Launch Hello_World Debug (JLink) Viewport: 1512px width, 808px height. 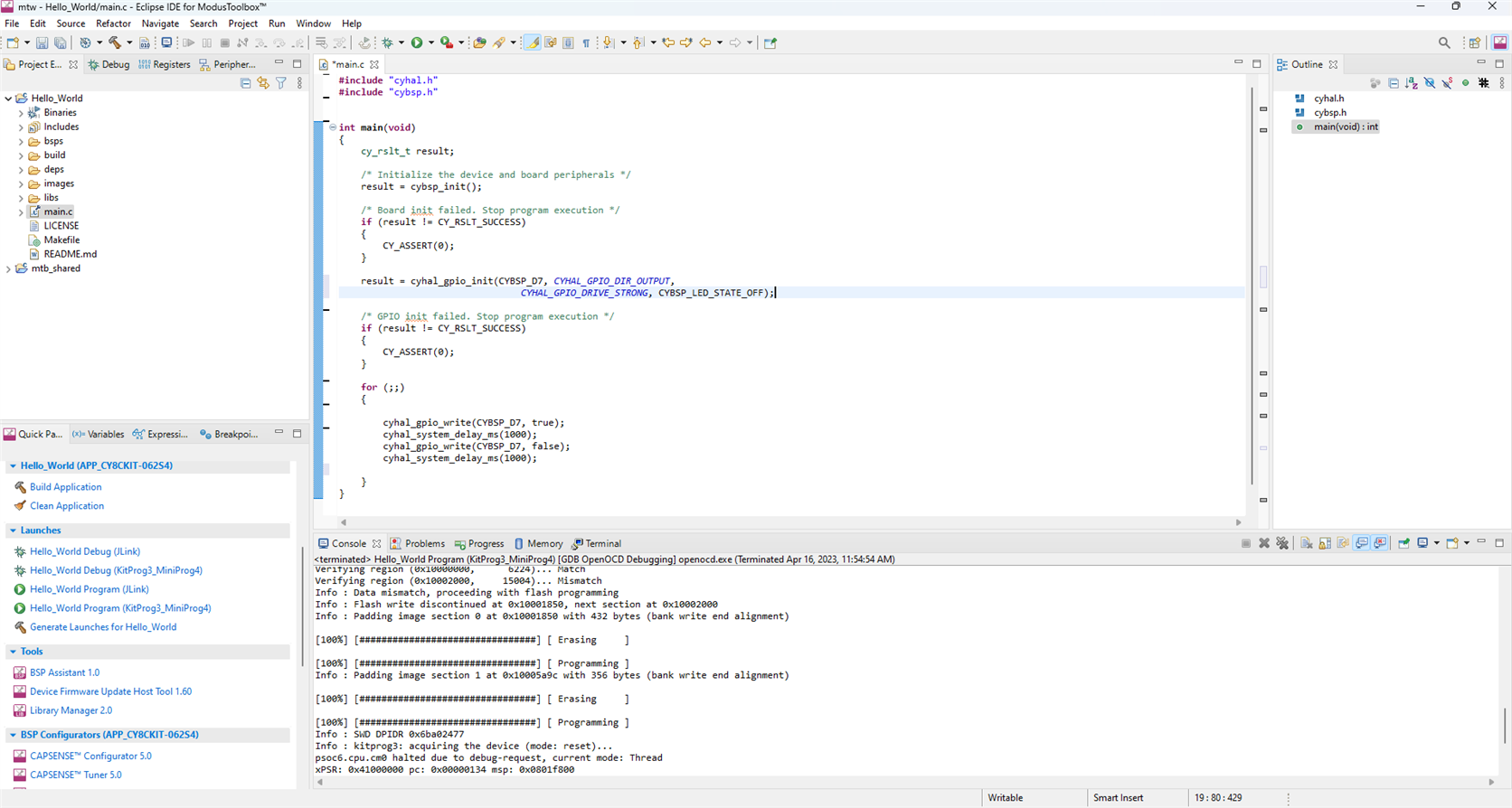[85, 551]
